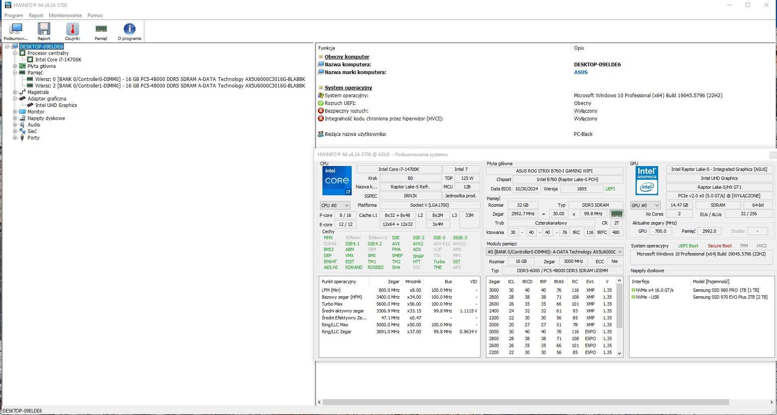Click the Turbo Max operating point row
This screenshot has height=415, width=777.
399,304
